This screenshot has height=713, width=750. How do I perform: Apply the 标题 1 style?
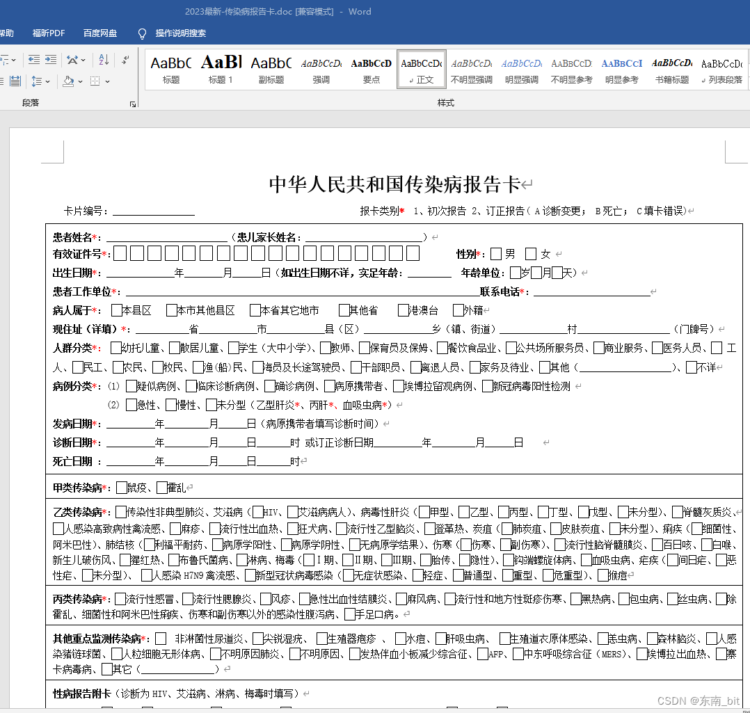221,69
